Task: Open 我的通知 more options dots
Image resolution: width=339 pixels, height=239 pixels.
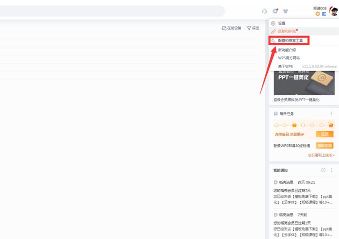Action: (331, 170)
